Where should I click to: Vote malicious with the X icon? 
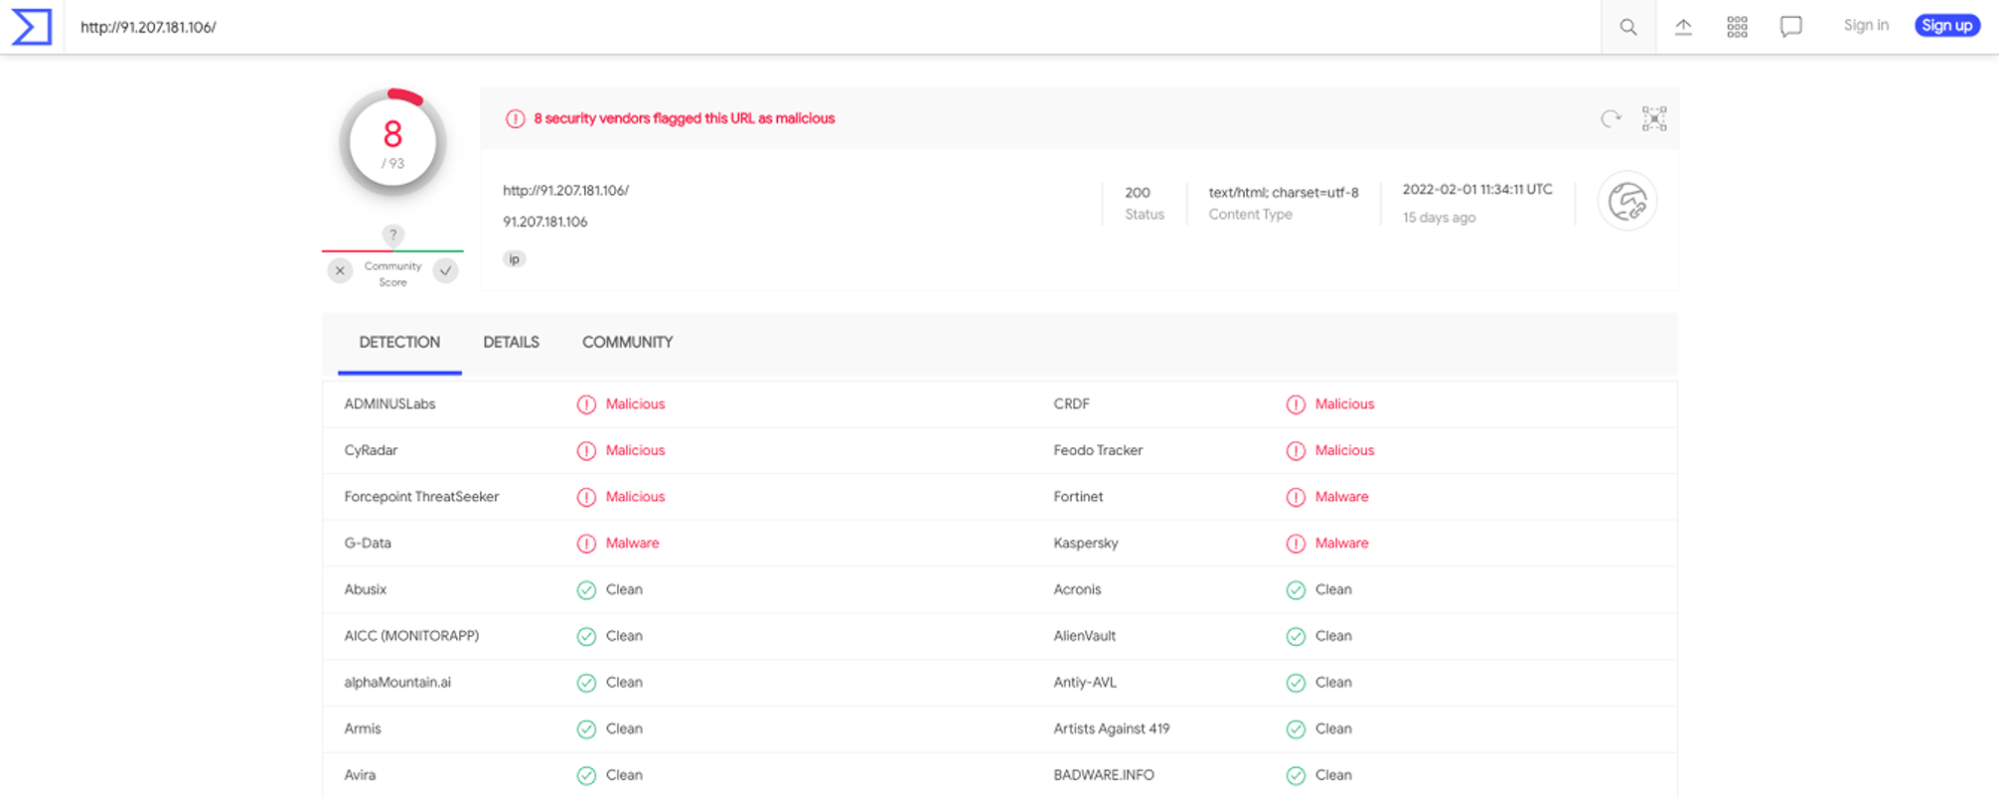[340, 270]
